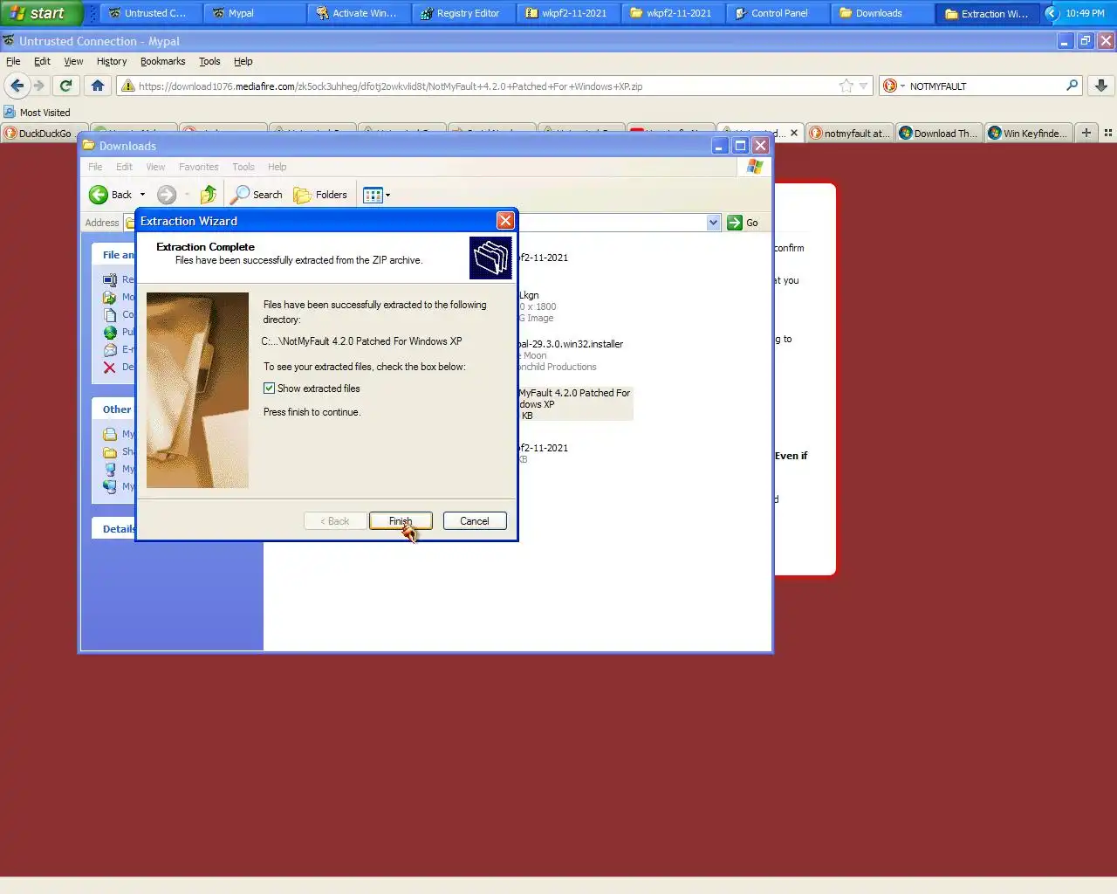Switch to Registry Editor on taskbar

[x=463, y=13]
